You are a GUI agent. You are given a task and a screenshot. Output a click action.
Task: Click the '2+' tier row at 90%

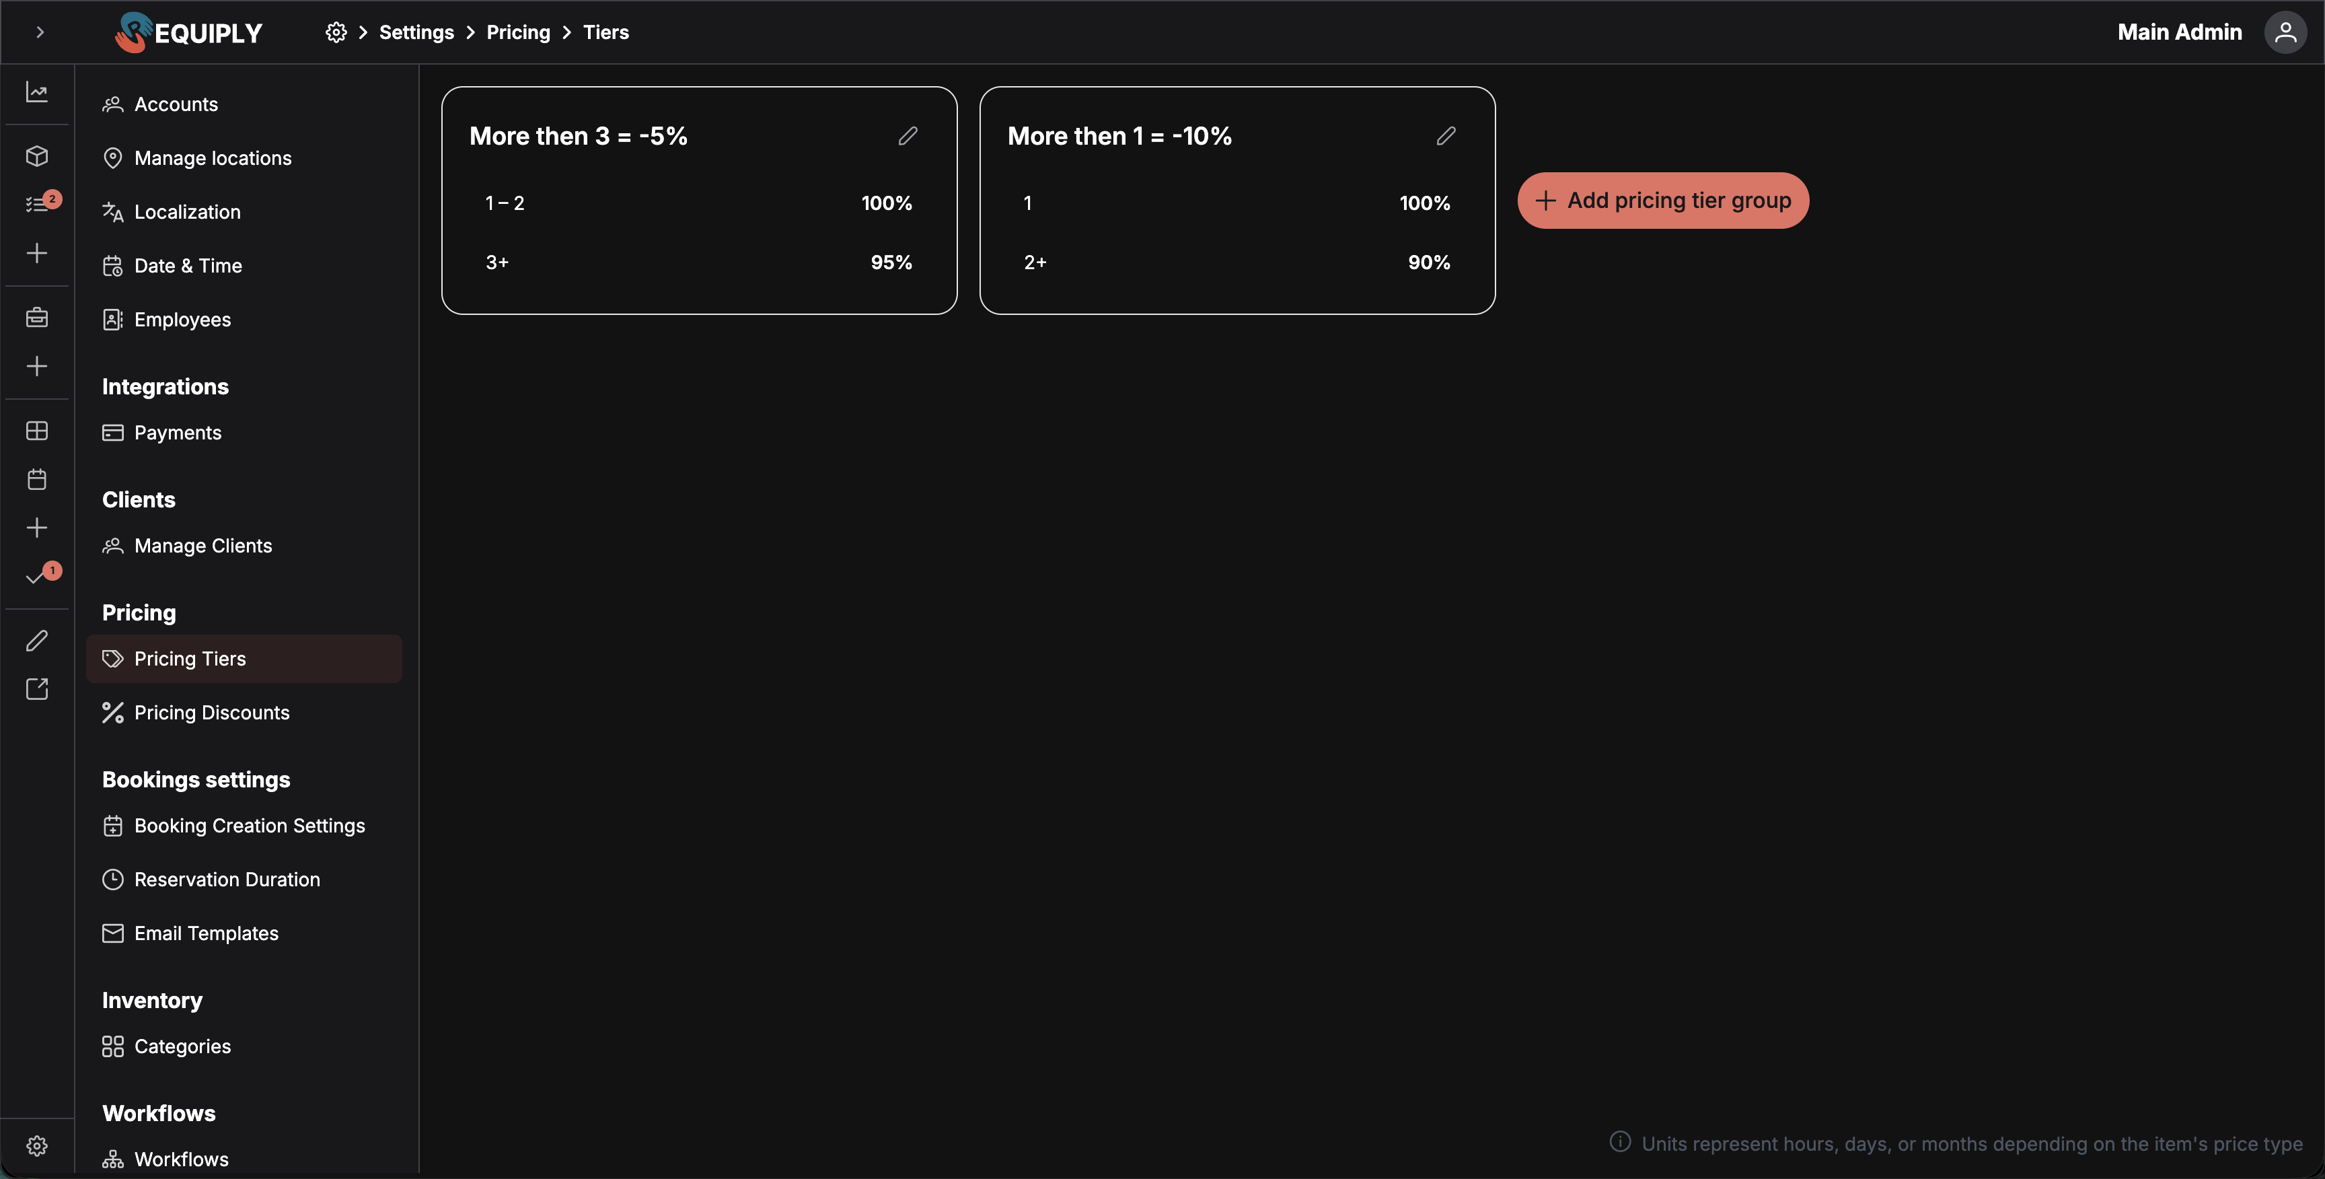point(1237,262)
